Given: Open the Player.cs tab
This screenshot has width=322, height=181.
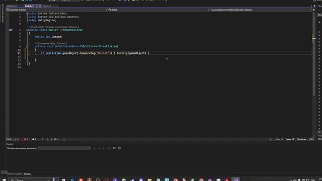Looking at the screenshot, I should [47, 6].
